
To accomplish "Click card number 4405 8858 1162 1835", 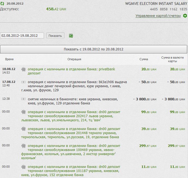I will (168, 9).
